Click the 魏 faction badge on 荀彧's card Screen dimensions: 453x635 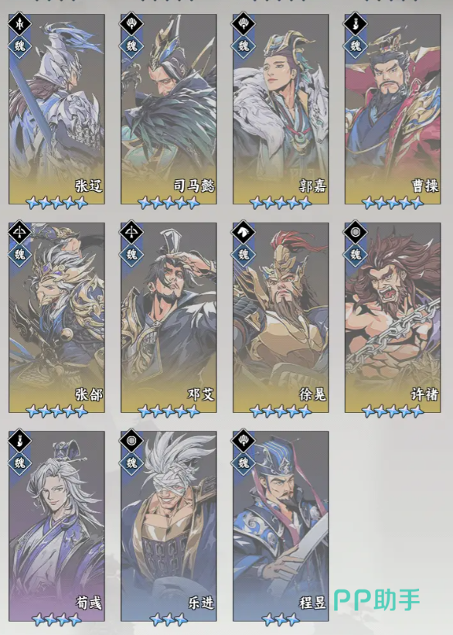click(19, 462)
